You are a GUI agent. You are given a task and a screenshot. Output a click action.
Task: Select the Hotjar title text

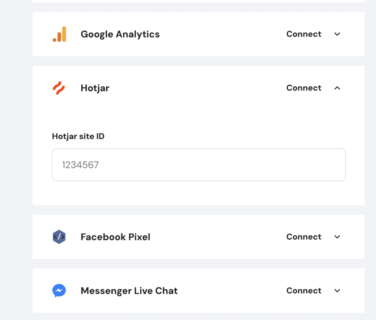[x=95, y=88]
